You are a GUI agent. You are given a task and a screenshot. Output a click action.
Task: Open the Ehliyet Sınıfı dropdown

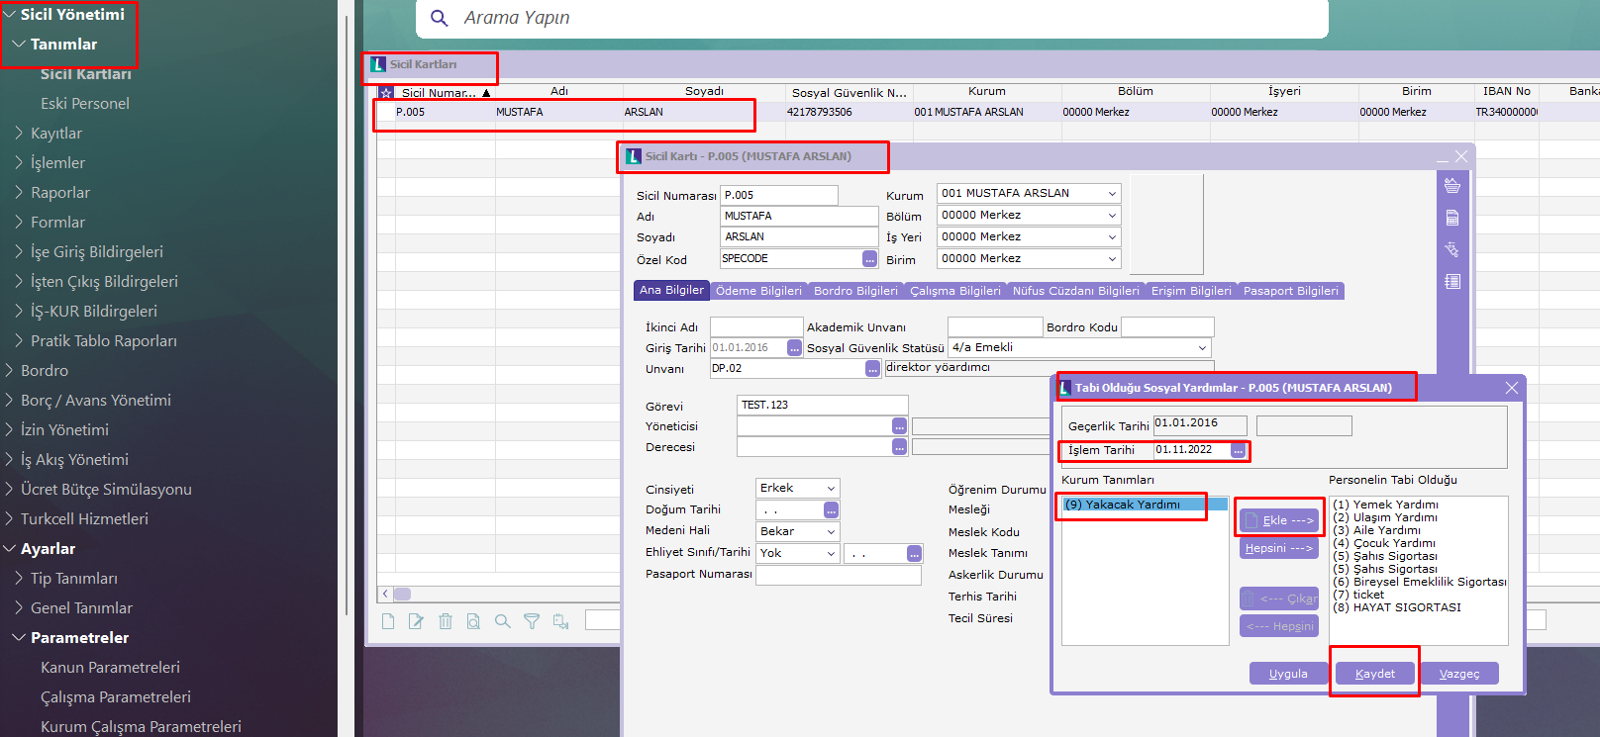pos(831,554)
